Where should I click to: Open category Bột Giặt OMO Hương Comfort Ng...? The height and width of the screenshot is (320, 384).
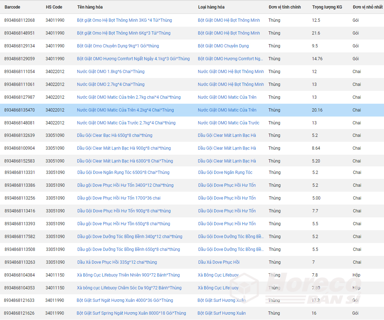click(x=230, y=59)
